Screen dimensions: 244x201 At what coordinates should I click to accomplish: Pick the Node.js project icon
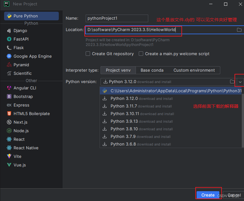click(9, 131)
